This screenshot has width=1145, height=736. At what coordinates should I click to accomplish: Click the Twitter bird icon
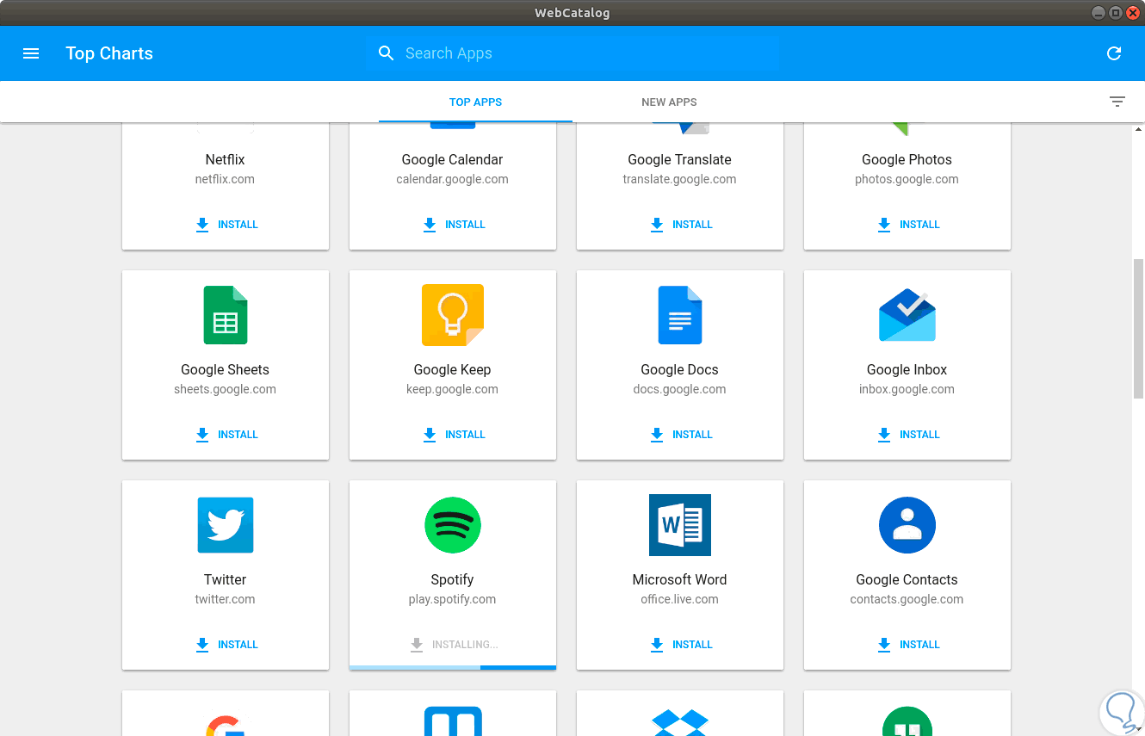pos(226,525)
